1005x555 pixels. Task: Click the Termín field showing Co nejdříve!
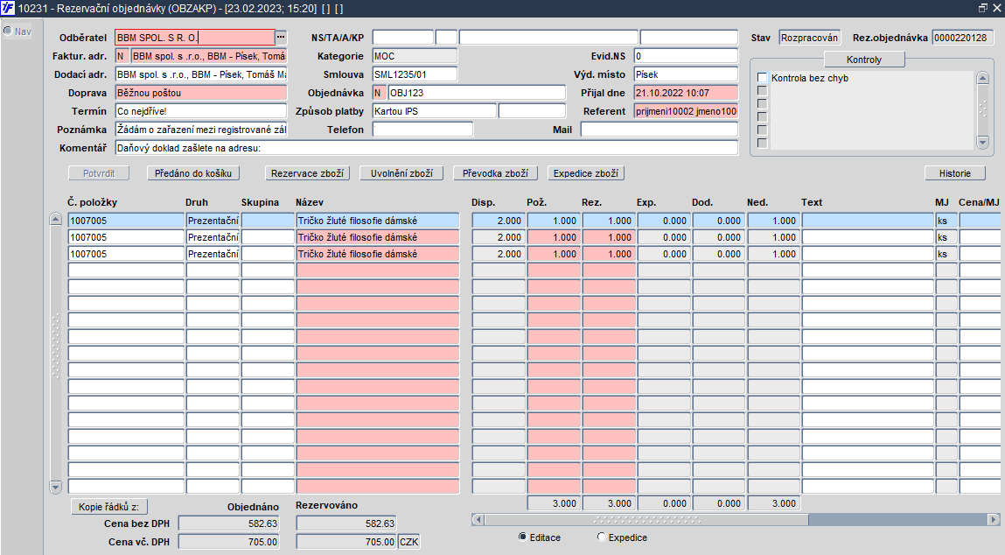(201, 111)
